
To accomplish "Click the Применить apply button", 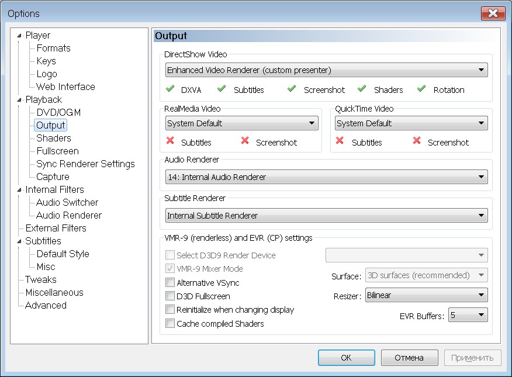I will point(472,358).
